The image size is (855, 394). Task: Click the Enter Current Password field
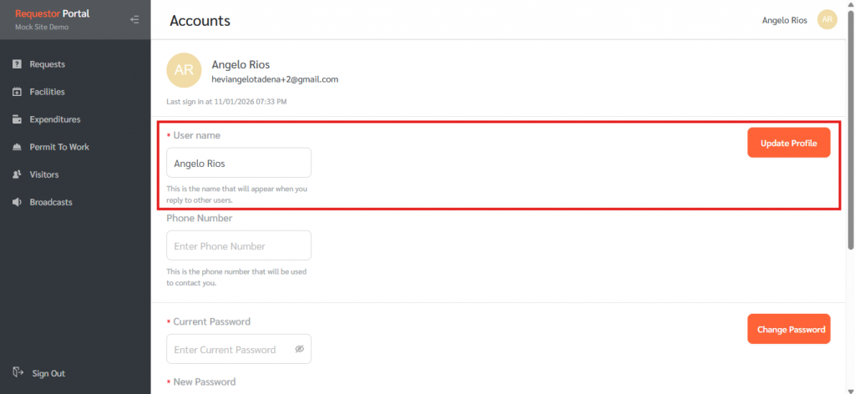point(230,350)
